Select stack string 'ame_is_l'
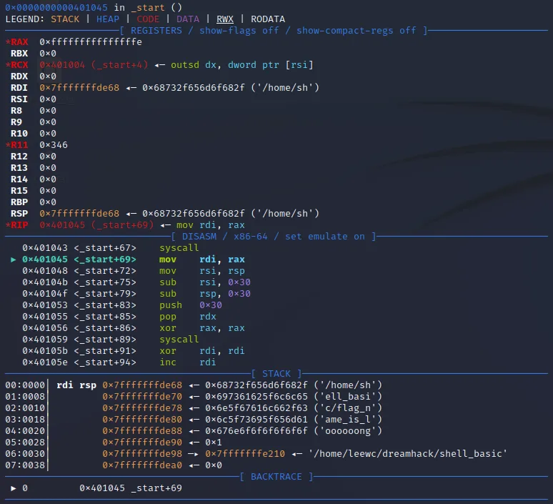This screenshot has width=553, height=504. pos(348,420)
